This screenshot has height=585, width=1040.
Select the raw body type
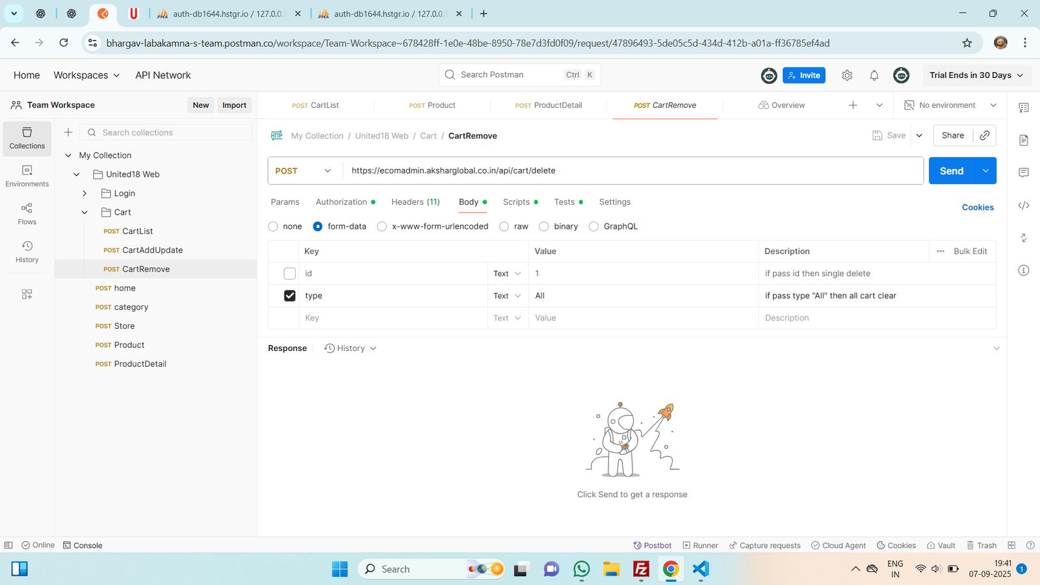(x=504, y=226)
